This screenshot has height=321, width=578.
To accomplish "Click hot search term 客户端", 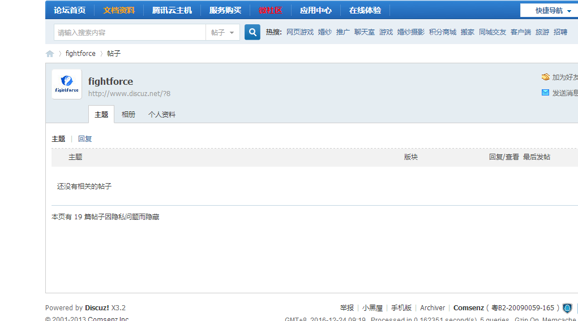I will pos(520,32).
